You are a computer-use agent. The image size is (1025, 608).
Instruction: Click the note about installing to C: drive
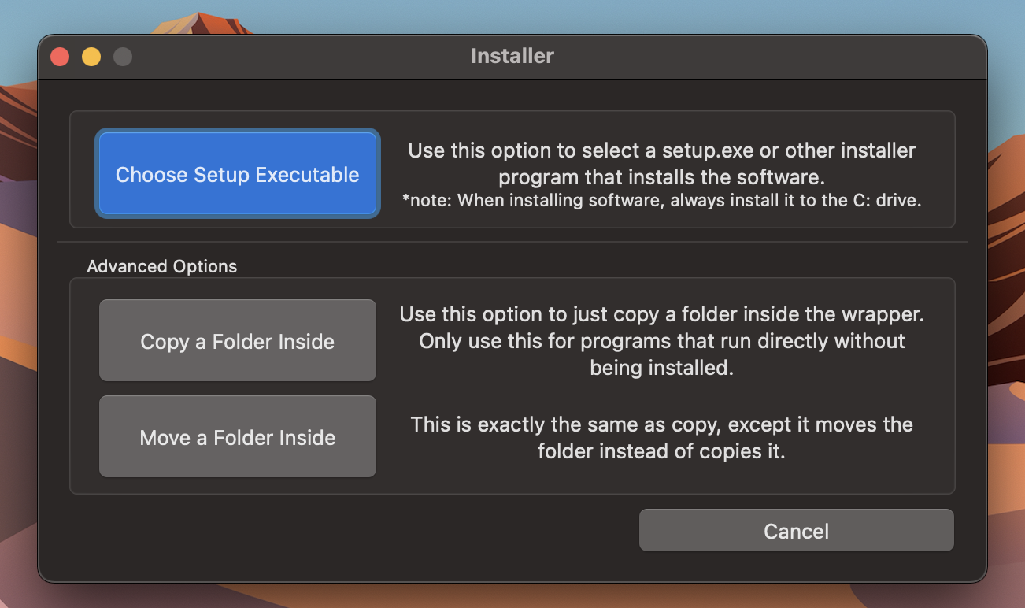point(661,201)
